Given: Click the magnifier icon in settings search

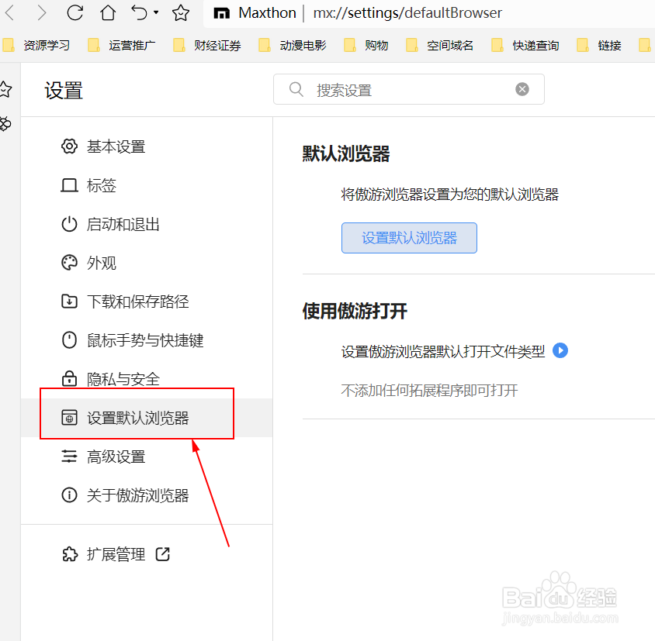Looking at the screenshot, I should (x=296, y=89).
